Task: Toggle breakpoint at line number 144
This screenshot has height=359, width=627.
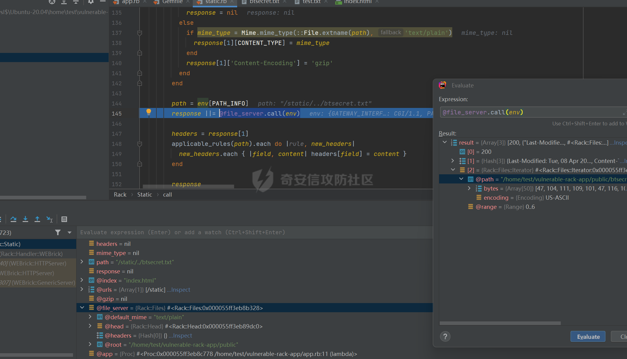Action: [117, 103]
